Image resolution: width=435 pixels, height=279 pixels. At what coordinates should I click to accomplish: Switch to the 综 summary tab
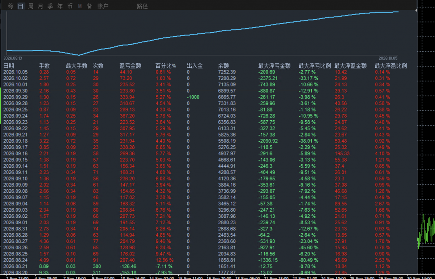click(11, 6)
